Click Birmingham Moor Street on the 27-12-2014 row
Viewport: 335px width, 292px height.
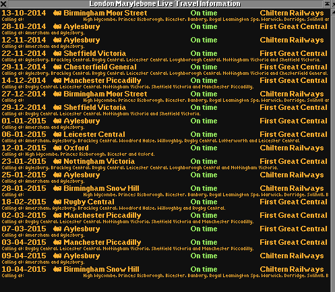click(105, 94)
